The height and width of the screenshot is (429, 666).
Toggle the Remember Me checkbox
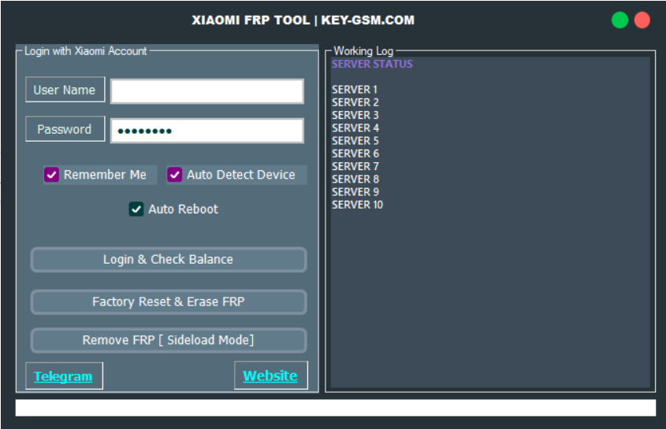pyautogui.click(x=52, y=175)
